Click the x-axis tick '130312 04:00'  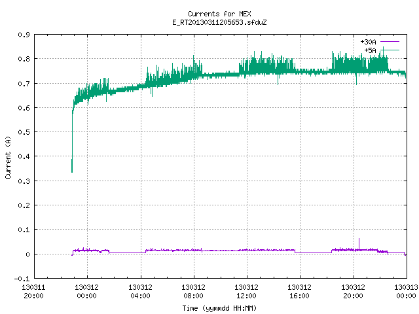pyautogui.click(x=140, y=292)
